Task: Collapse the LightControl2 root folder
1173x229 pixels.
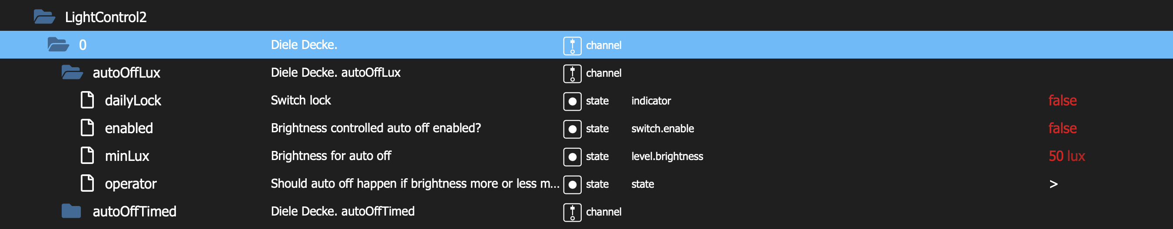Action: pyautogui.click(x=44, y=17)
